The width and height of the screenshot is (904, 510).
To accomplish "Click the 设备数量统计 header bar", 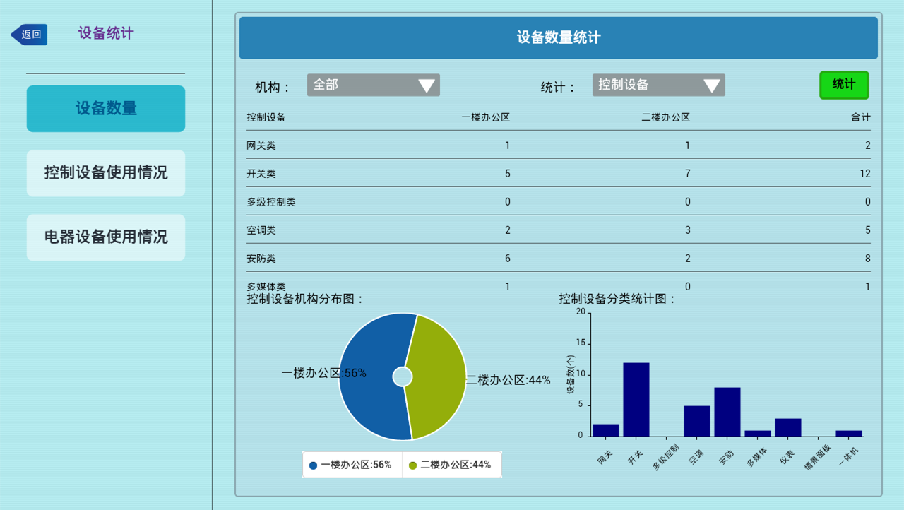I will [559, 38].
